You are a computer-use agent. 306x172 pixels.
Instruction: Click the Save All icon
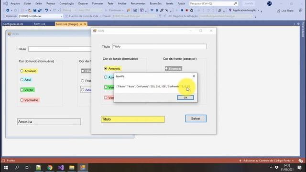(x=40, y=11)
